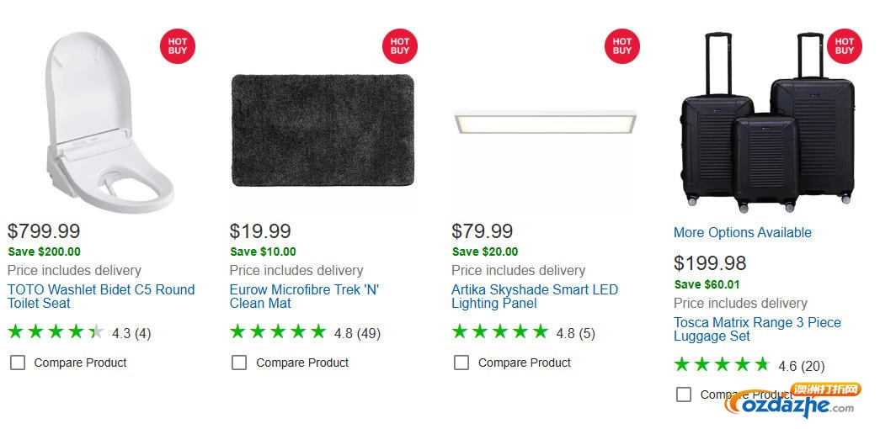Click the Hot Buy badge on Artika panel

(x=622, y=45)
